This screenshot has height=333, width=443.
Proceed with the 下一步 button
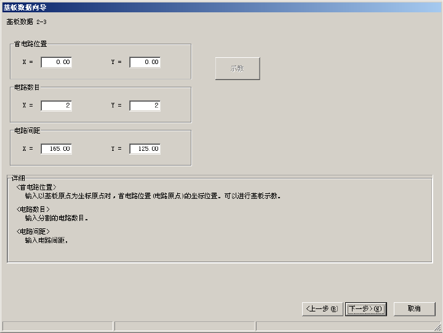[366, 309]
